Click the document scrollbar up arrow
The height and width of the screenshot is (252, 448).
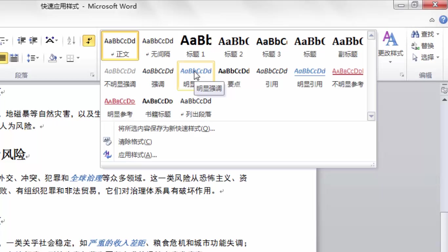click(x=444, y=99)
